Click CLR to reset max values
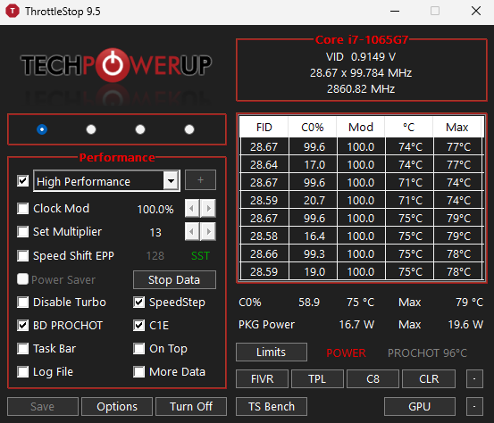 [x=429, y=379]
